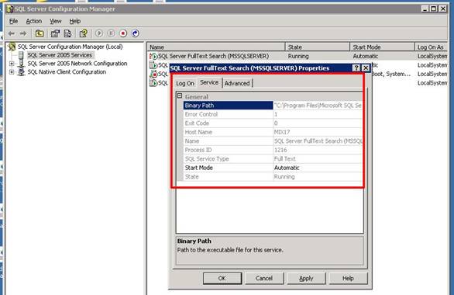454x295 pixels.
Task: Expand SQL Server 2005 Network Configuration node
Action: click(x=12, y=64)
